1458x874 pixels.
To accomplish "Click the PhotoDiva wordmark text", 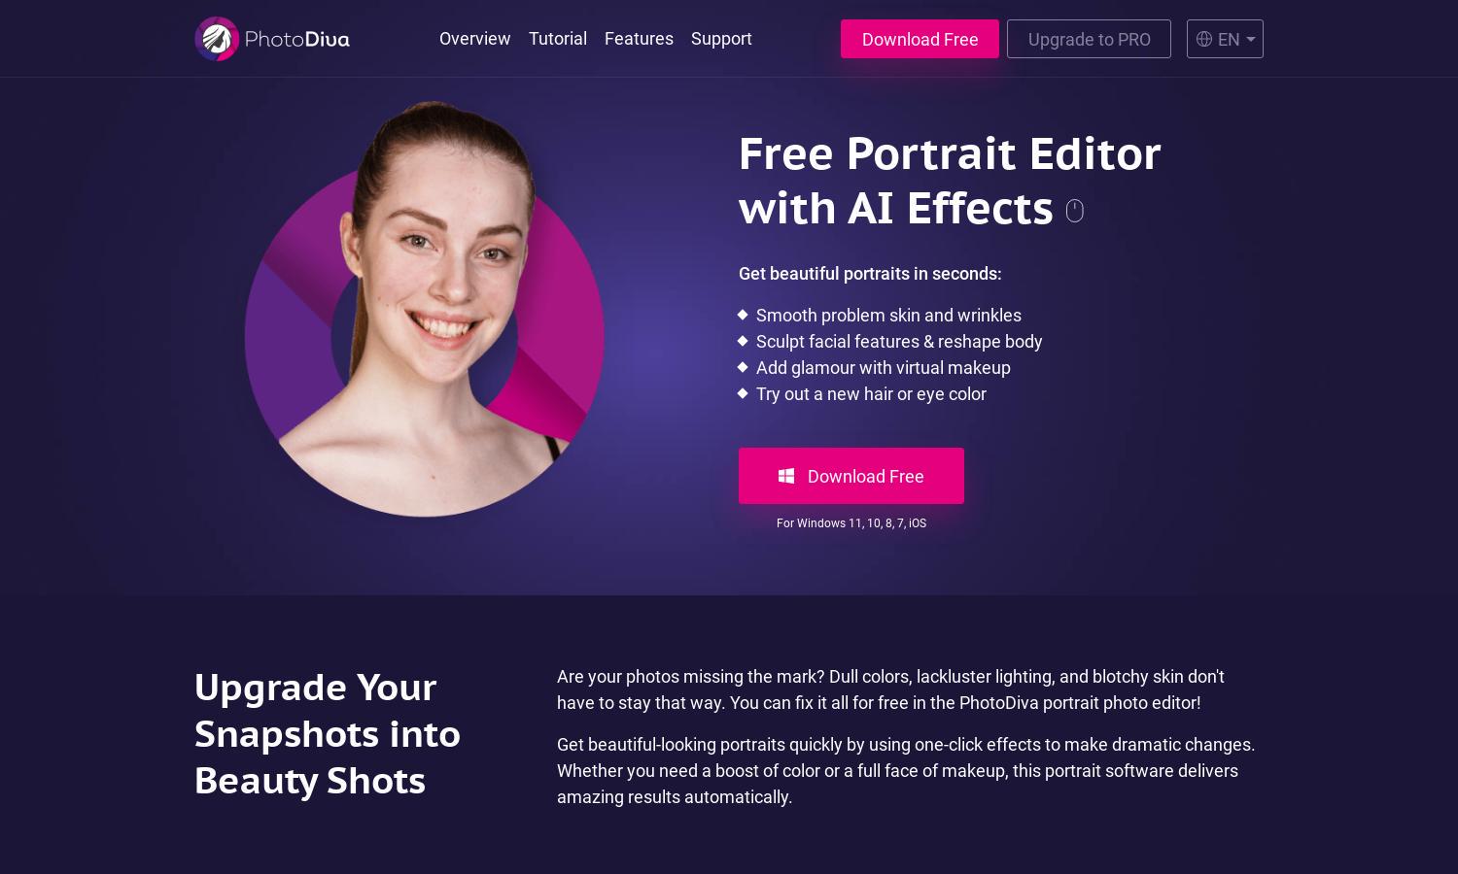I will pyautogui.click(x=296, y=40).
